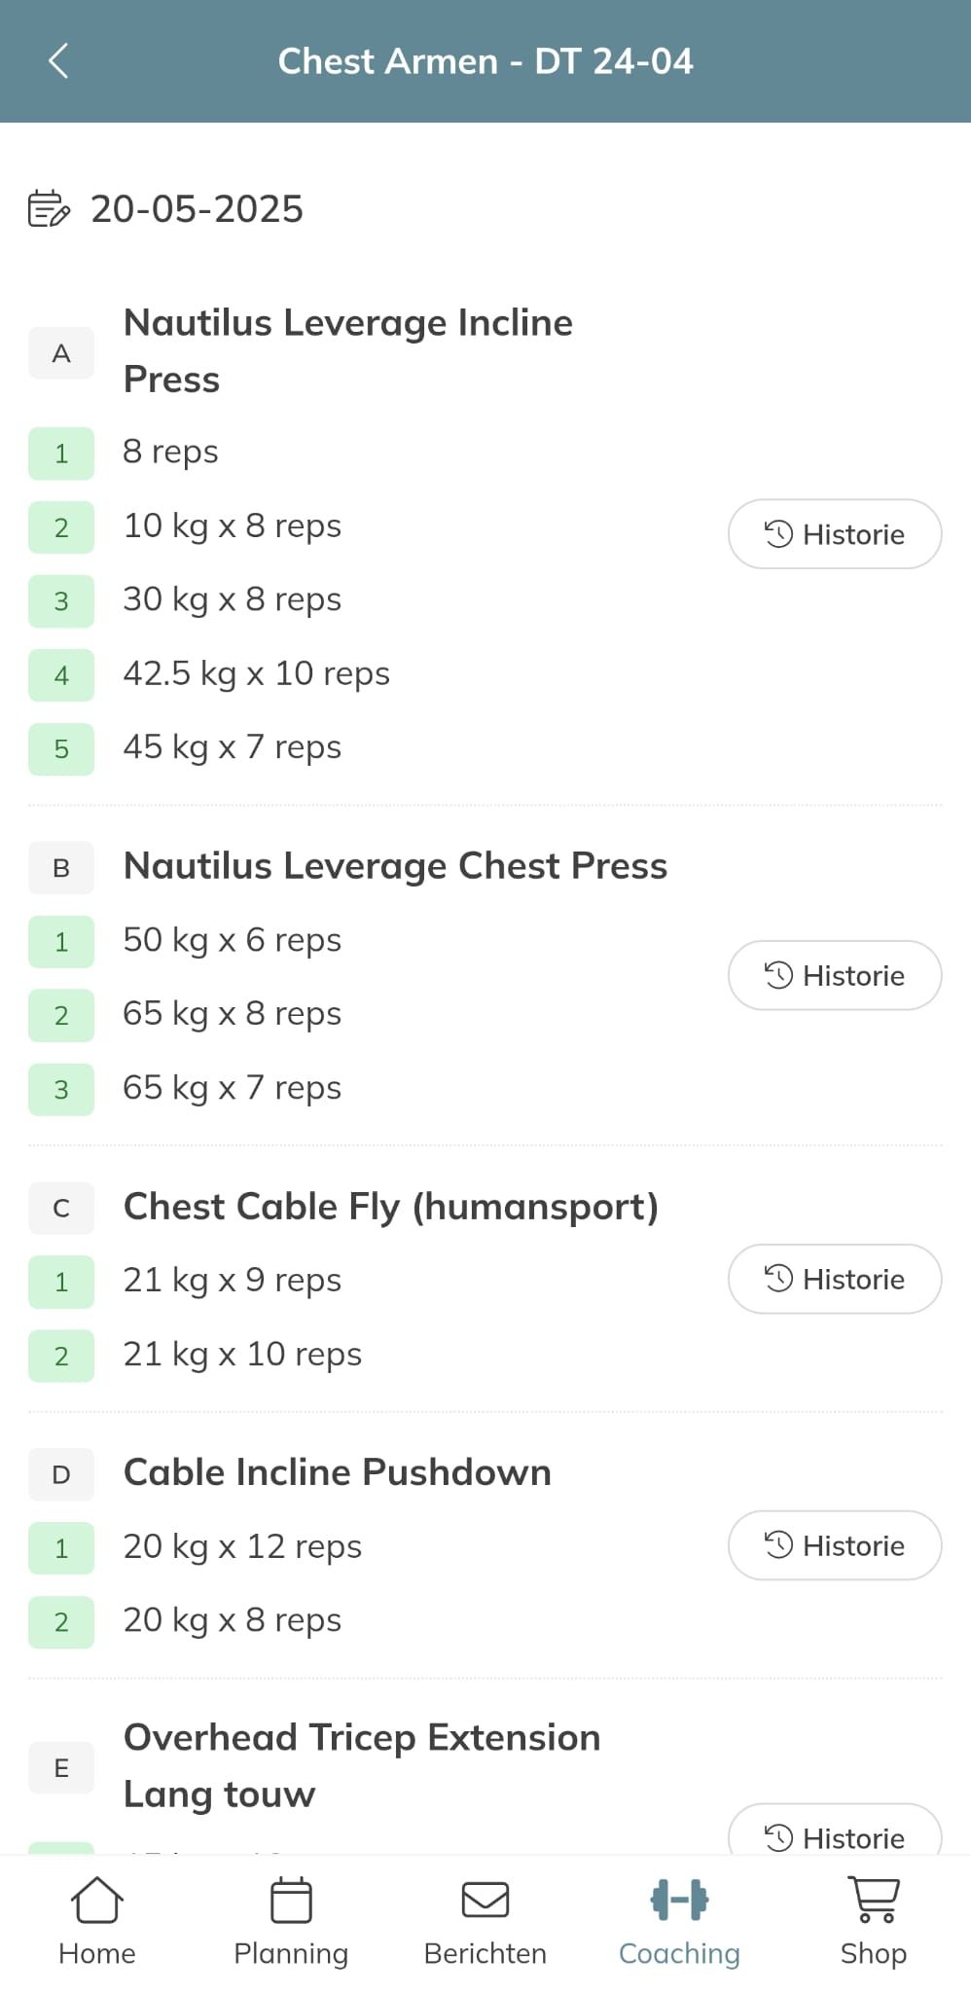
Task: View Historie for Cable Incline Pushdown
Action: pos(835,1545)
